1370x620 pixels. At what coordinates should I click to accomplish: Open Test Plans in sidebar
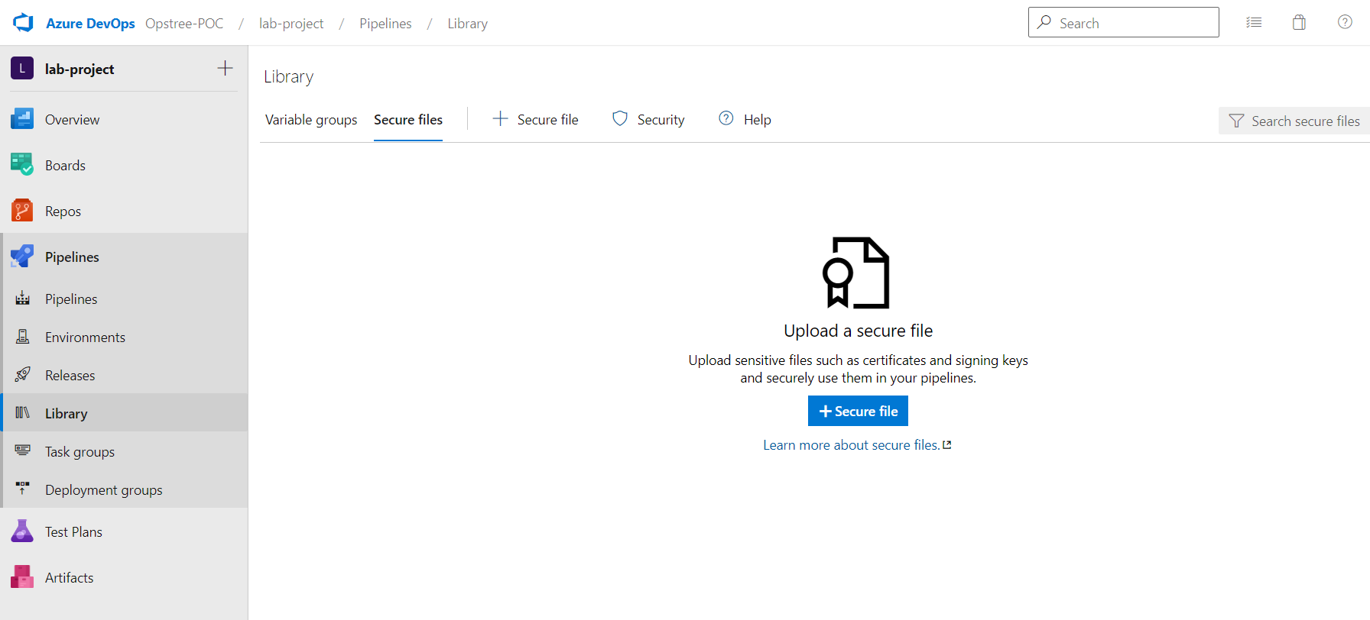124,531
